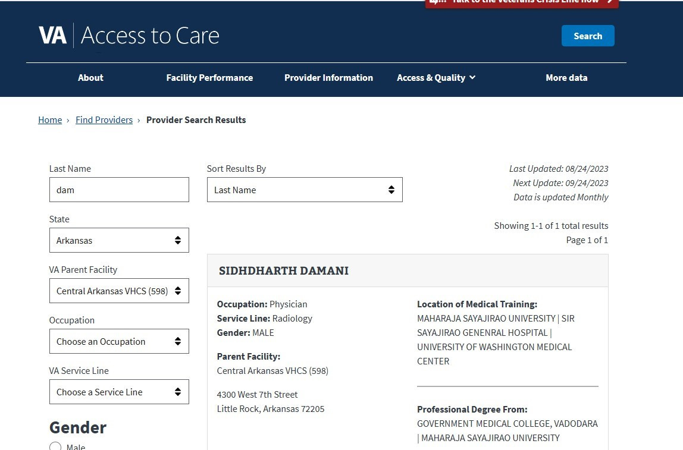Open the VA Parent Facility dropdown
The width and height of the screenshot is (683, 450).
[x=119, y=291]
